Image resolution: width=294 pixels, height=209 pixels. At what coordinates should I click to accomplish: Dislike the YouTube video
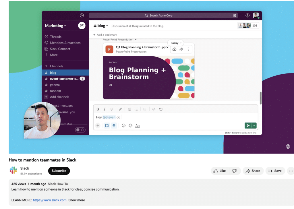(234, 171)
